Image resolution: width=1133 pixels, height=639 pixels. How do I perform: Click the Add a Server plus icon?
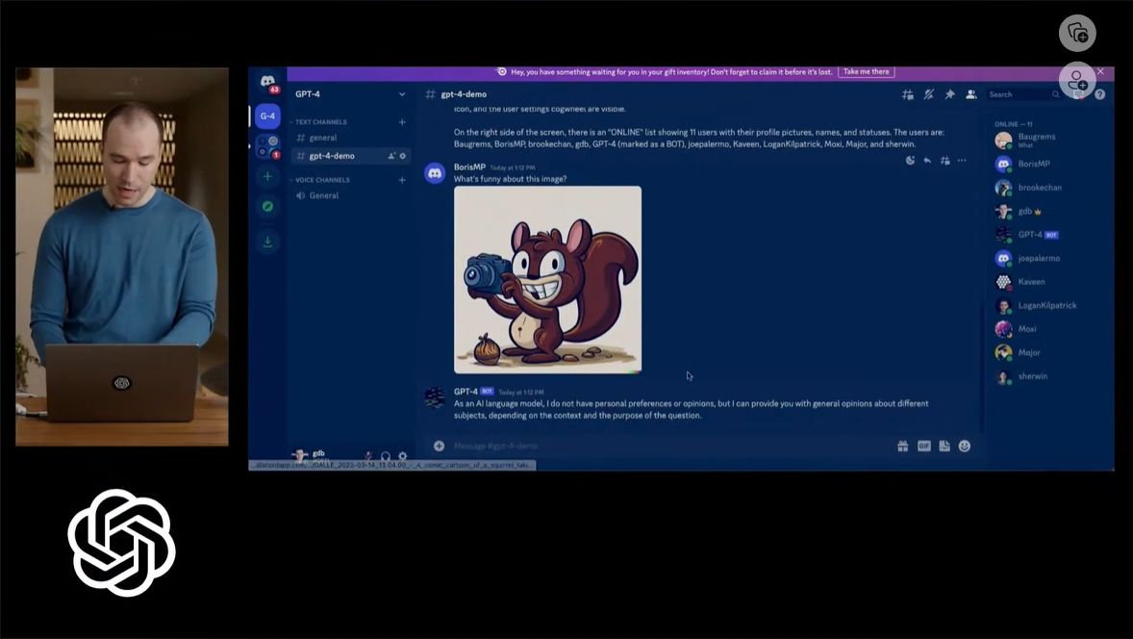tap(267, 176)
